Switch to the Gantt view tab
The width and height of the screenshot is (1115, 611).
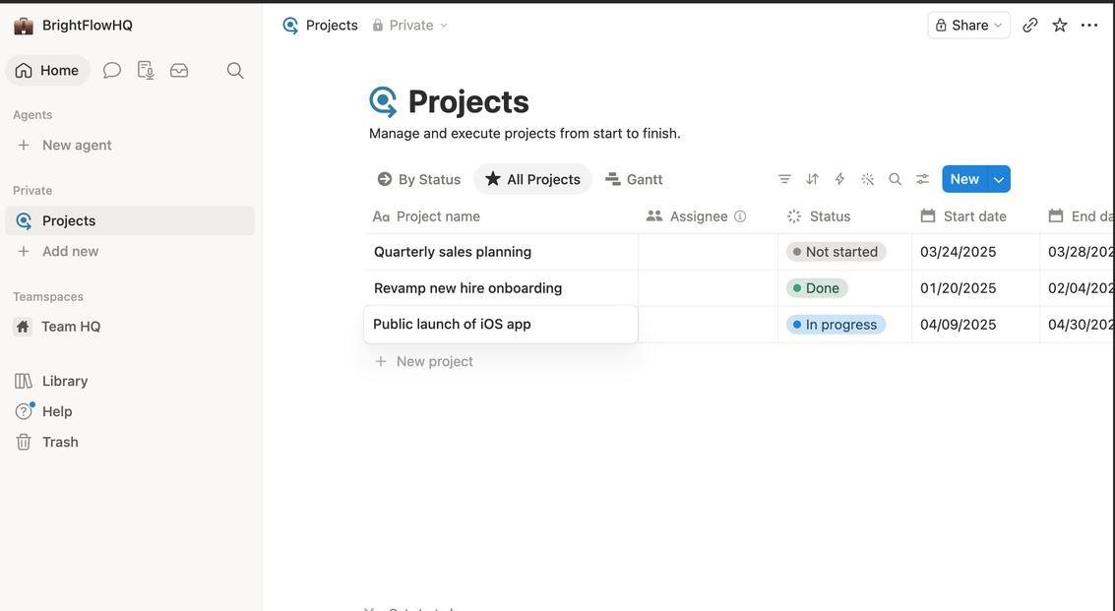tap(634, 179)
